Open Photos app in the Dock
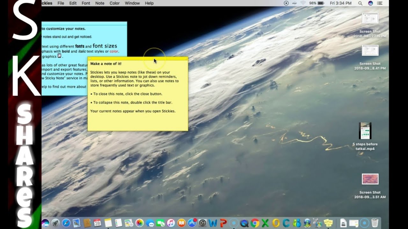408x229 pixels. click(x=139, y=223)
